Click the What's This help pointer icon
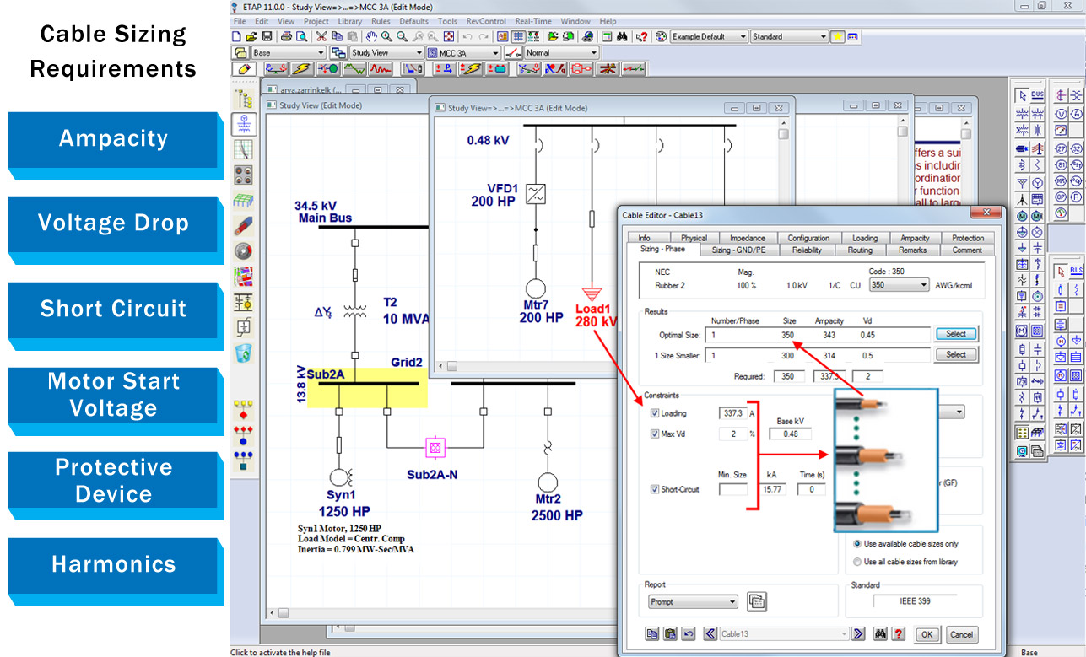Image resolution: width=1086 pixels, height=657 pixels. [x=641, y=37]
